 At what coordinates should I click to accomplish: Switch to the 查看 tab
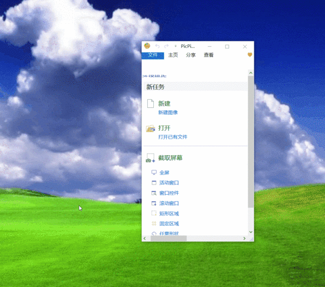coord(209,55)
